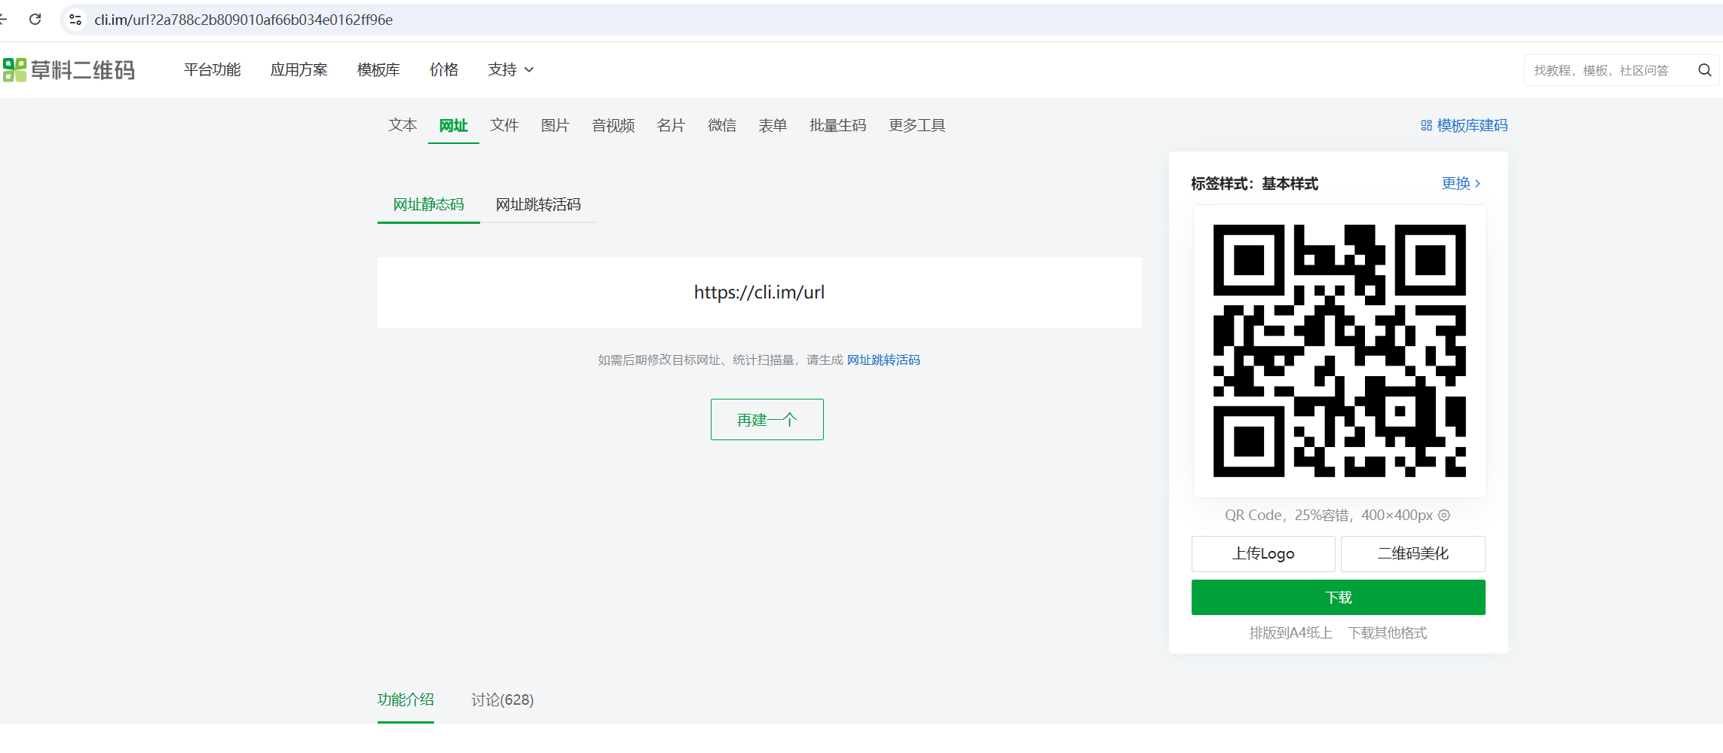
Task: Switch to the 讨论(628) tab
Action: click(503, 700)
